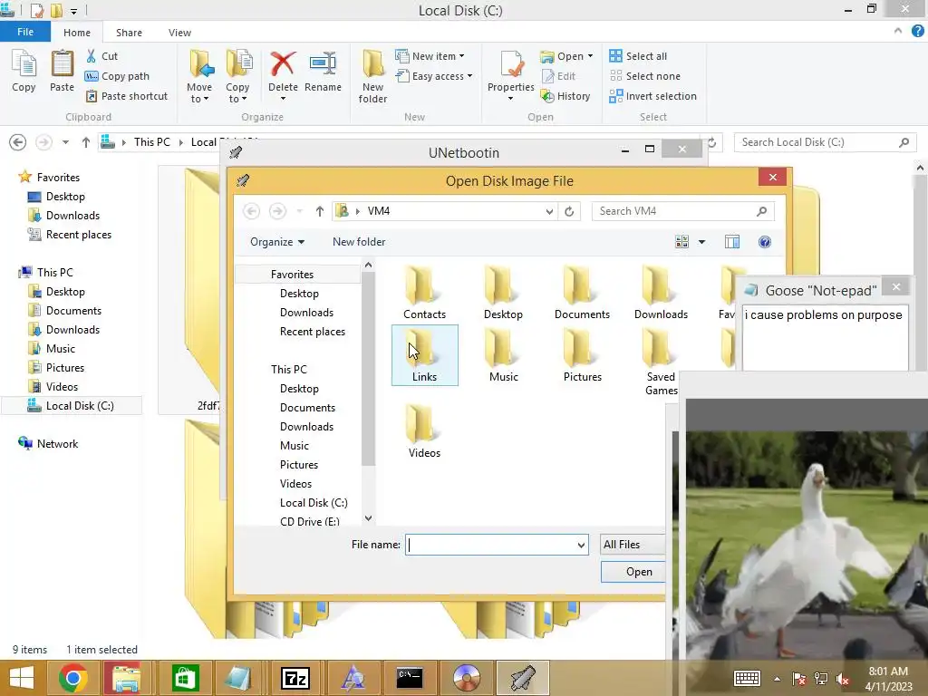Click the dialog sidebar scrollbar down arrow
This screenshot has width=928, height=696.
368,517
